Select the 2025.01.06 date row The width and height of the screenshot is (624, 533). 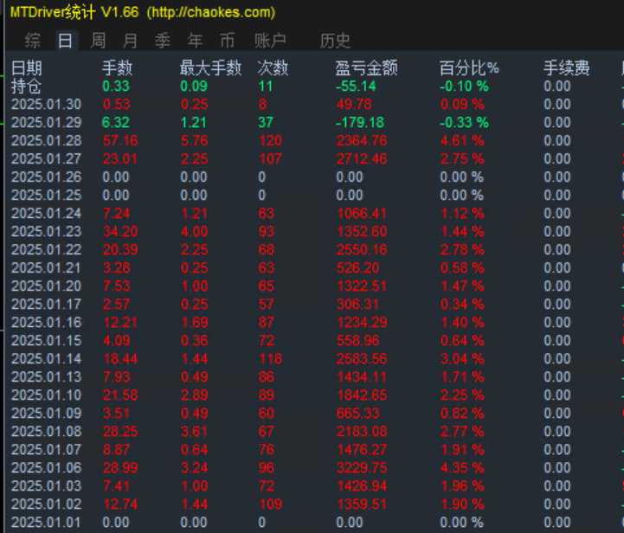pos(46,468)
